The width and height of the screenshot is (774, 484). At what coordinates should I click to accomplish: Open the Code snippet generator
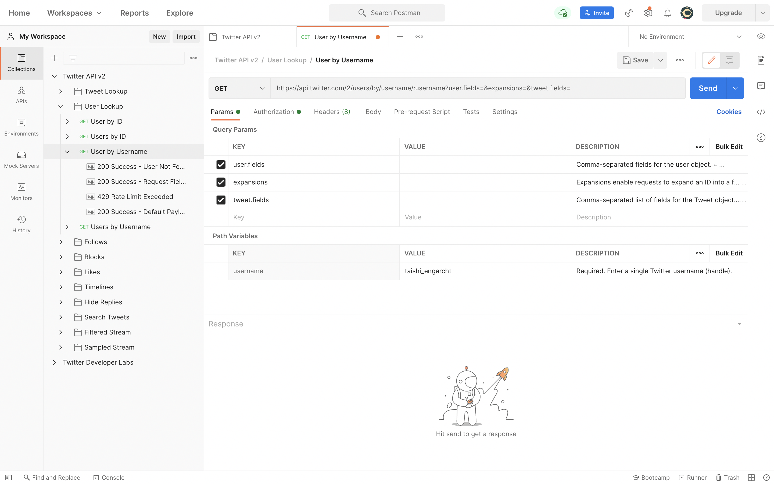pos(761,112)
